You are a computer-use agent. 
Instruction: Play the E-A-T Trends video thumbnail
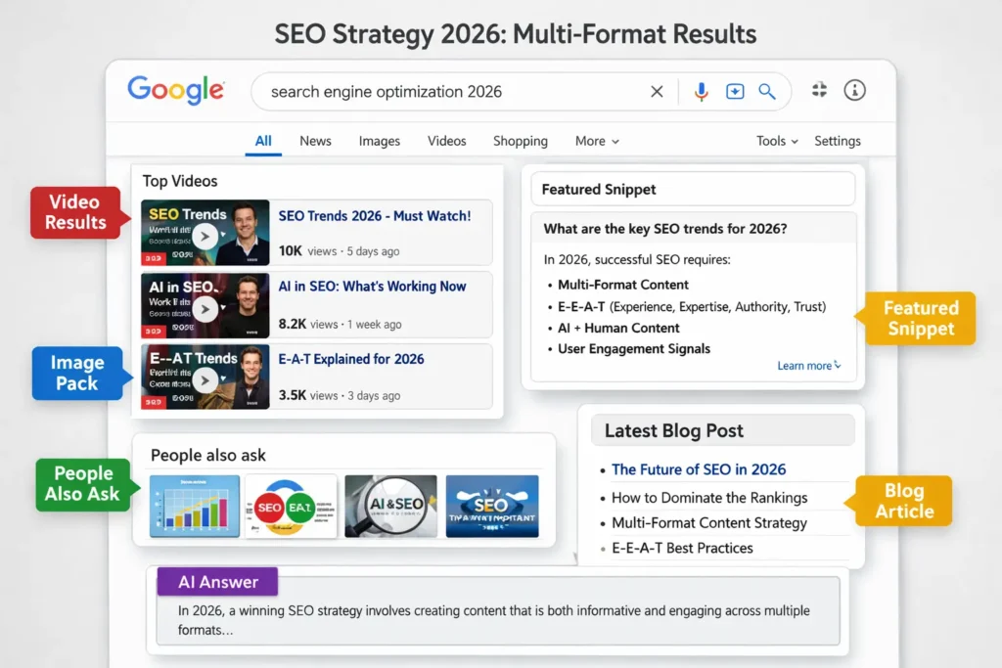205,379
